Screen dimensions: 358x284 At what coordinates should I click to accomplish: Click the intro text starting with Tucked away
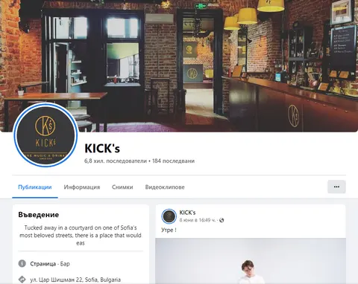[81, 235]
